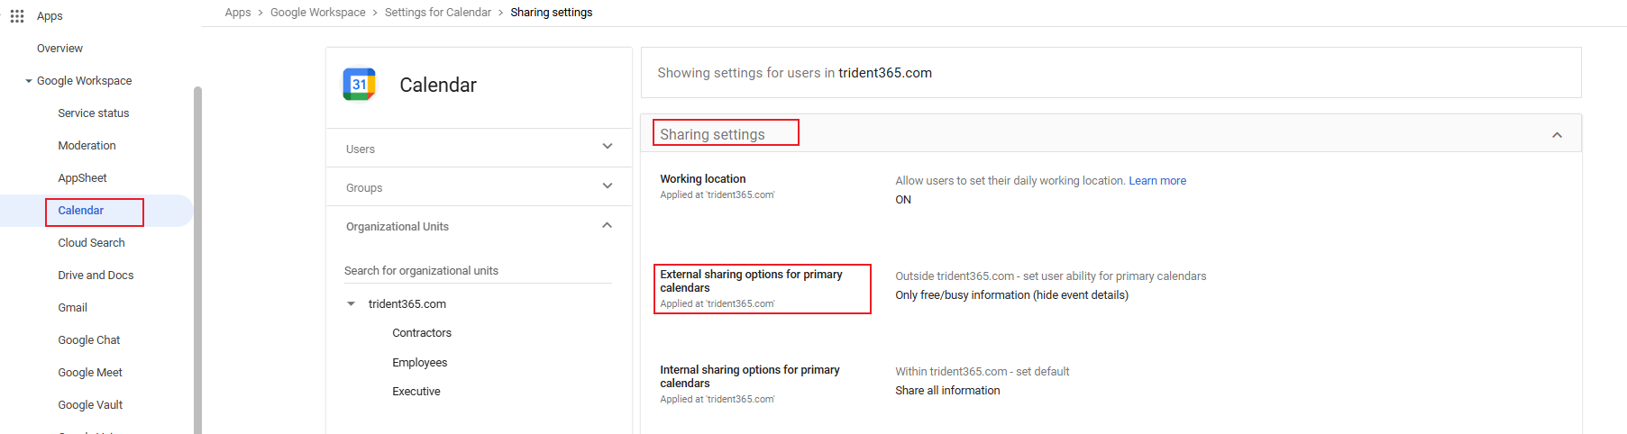Go to Settings for Calendar breadcrumb
The width and height of the screenshot is (1627, 434).
[x=437, y=13]
